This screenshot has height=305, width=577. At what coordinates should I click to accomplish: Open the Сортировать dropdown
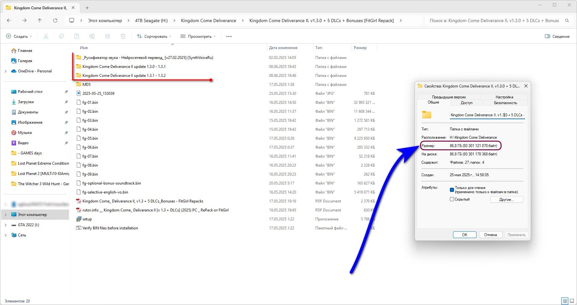pyautogui.click(x=154, y=37)
